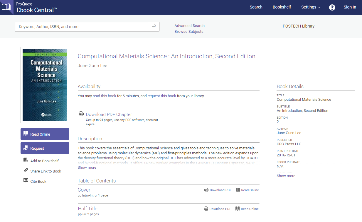Open the Help question mark icon
The height and width of the screenshot is (222, 362).
pos(332,7)
